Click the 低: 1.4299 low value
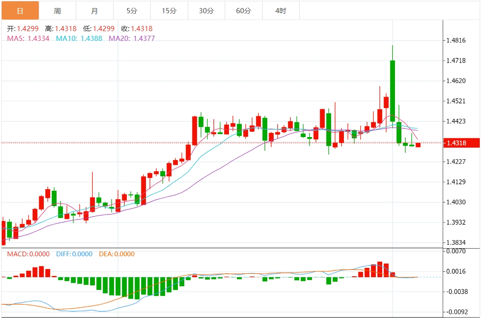 (x=99, y=29)
